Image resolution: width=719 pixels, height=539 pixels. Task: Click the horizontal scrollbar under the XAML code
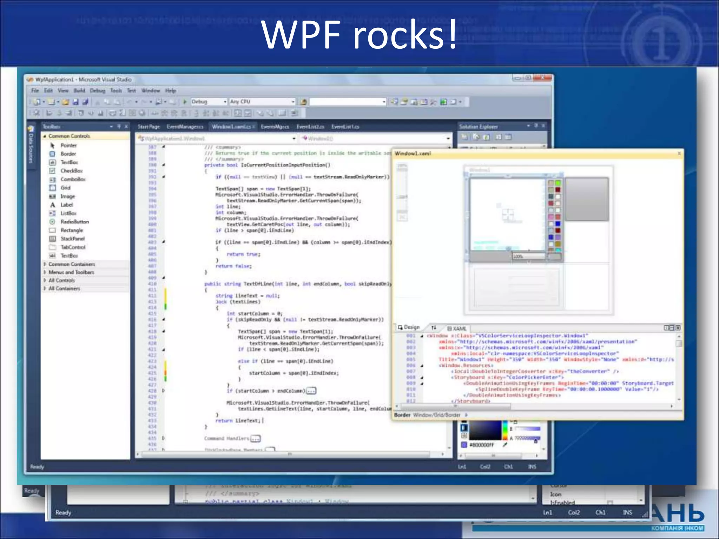(534, 406)
